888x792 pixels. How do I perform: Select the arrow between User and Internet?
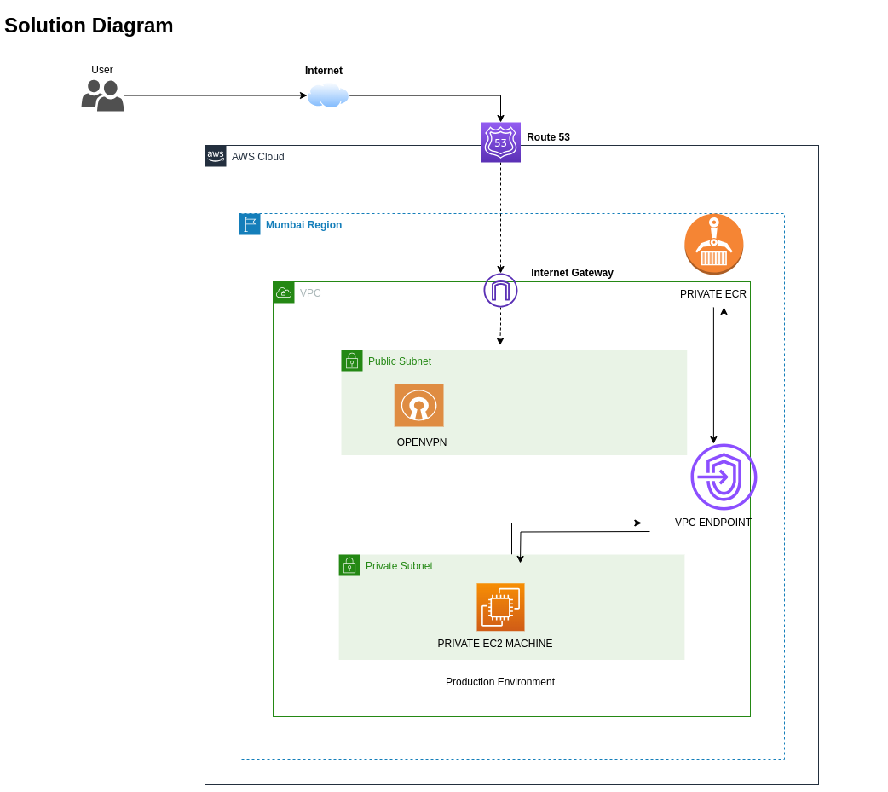(x=213, y=95)
